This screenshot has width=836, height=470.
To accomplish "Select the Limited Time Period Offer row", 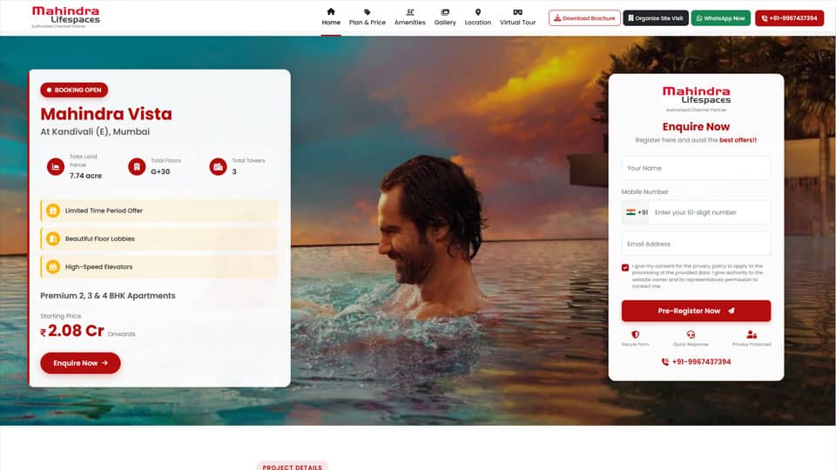I will point(158,211).
